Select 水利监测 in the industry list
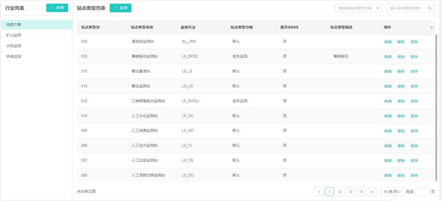This screenshot has width=442, height=201. 14,46
